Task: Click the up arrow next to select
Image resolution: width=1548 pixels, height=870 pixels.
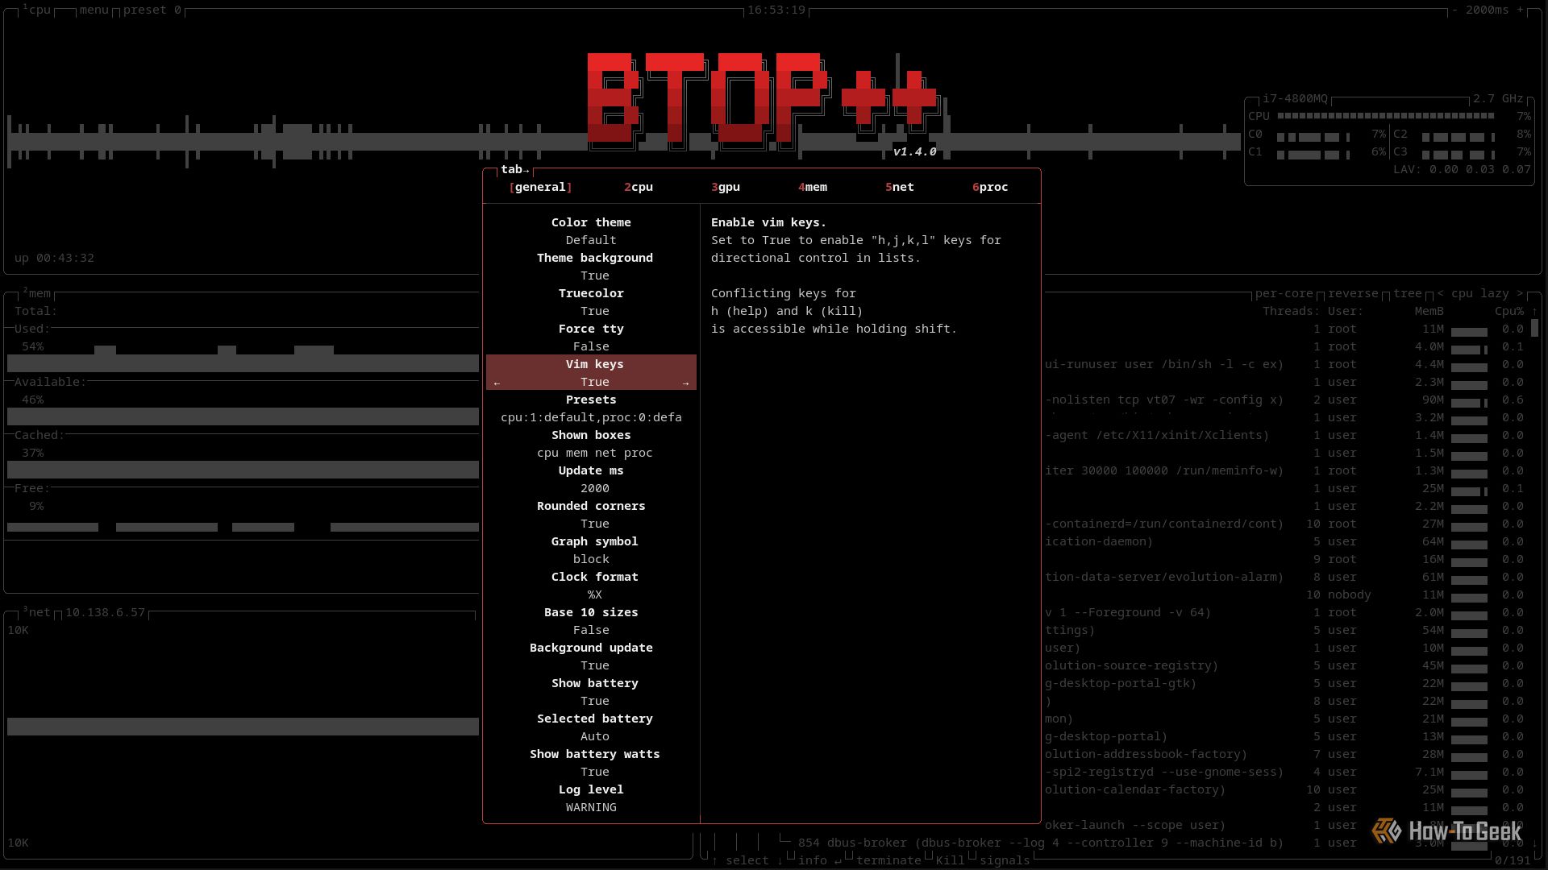Action: point(714,860)
